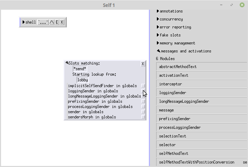Expand the shell object outliner triangle
Screen dimensions: 248x167
23,22
